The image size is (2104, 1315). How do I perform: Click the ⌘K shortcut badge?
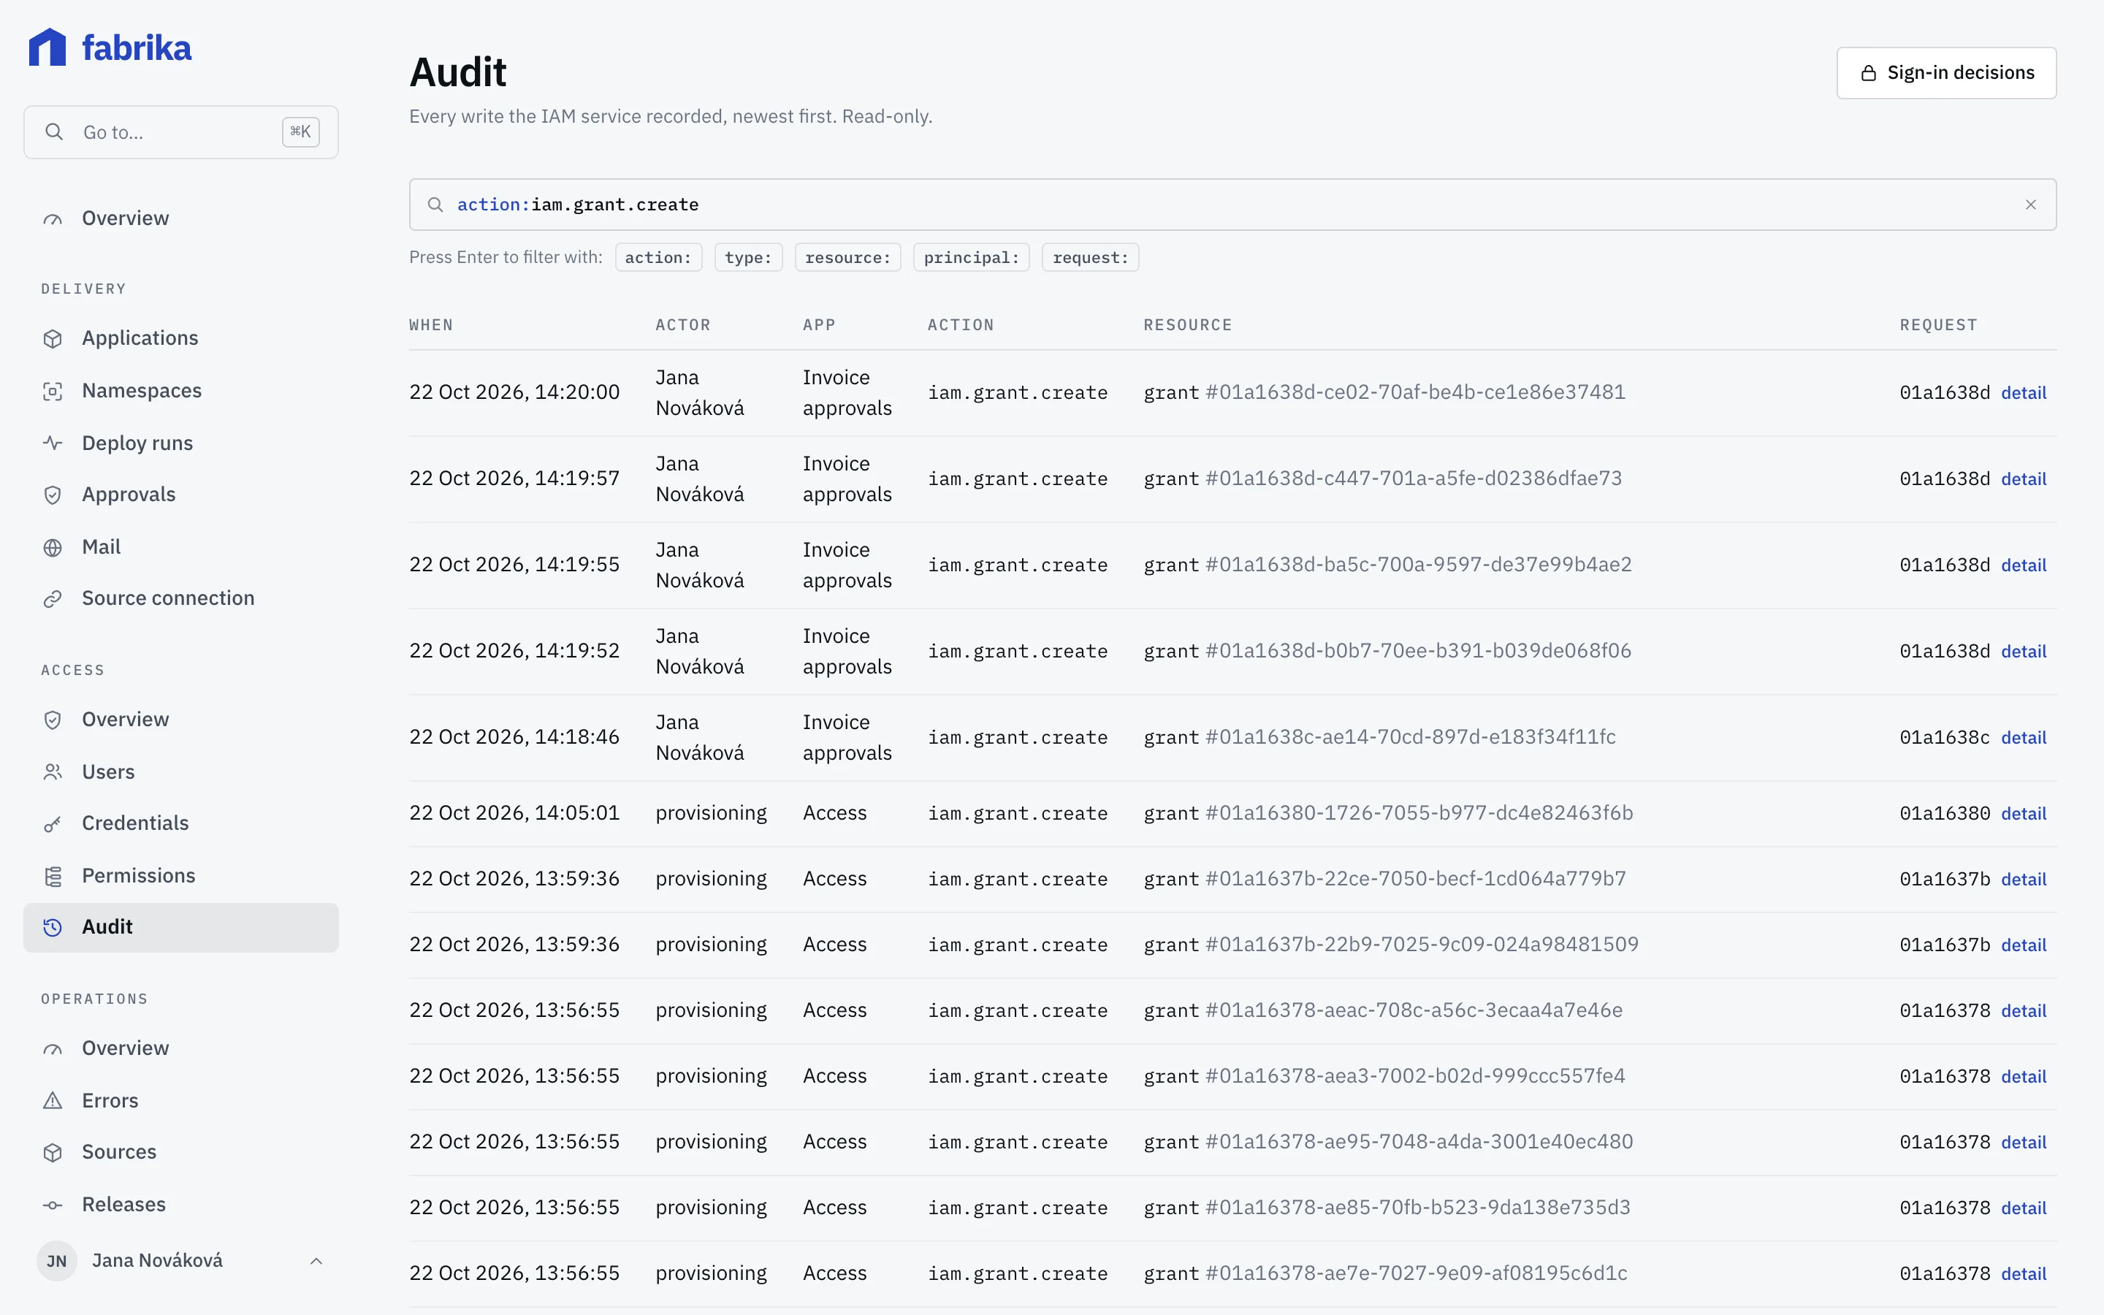click(x=300, y=132)
